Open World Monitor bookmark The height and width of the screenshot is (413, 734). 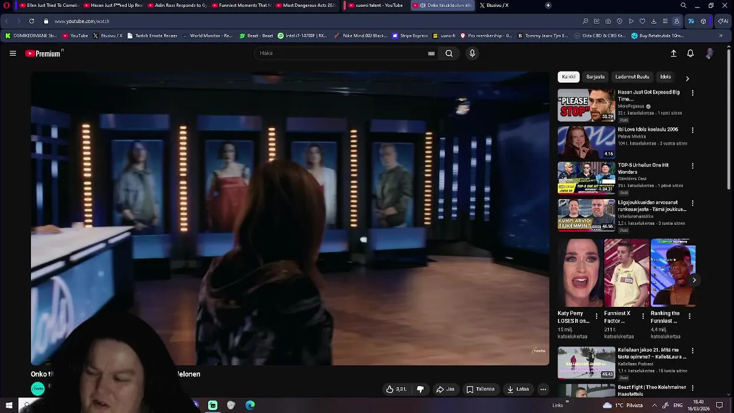click(x=207, y=36)
